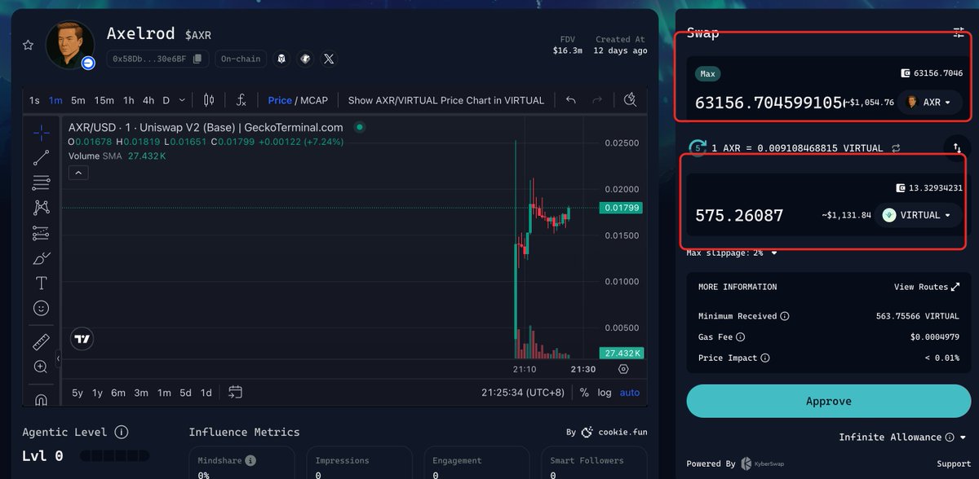The width and height of the screenshot is (979, 479).
Task: Open swap settings sliders icon
Action: [x=959, y=33]
